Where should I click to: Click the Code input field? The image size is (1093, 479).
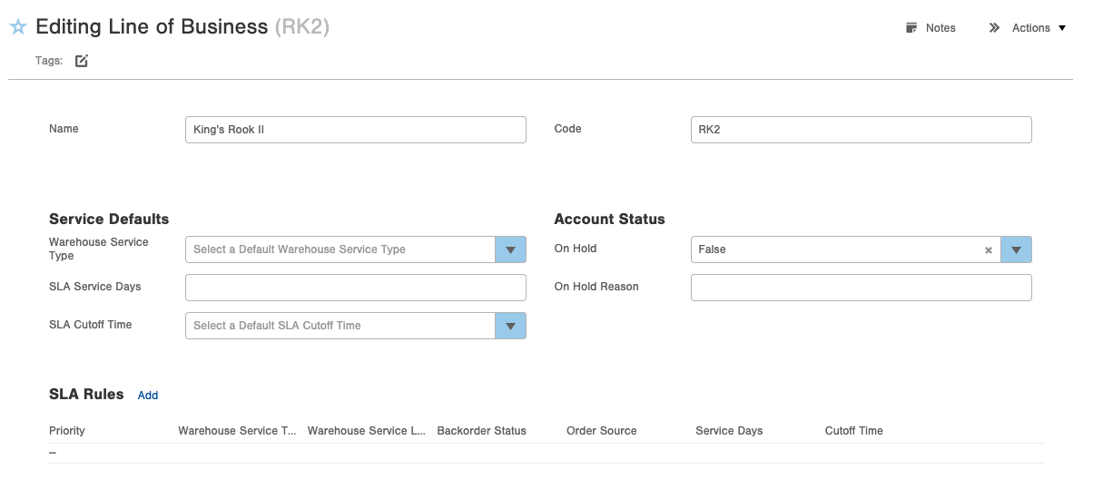862,130
